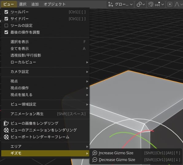Click アニメーション再生 entry
Viewport: 183px width, 165px height.
[45, 114]
